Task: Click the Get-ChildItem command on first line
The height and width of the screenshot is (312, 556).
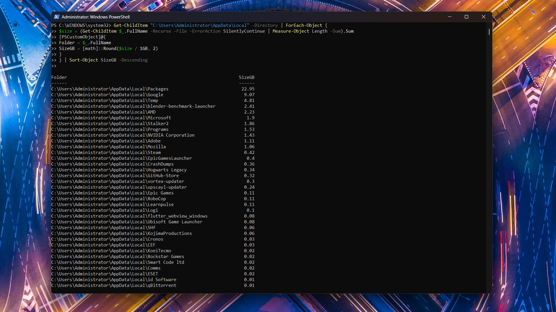Action: [x=131, y=26]
